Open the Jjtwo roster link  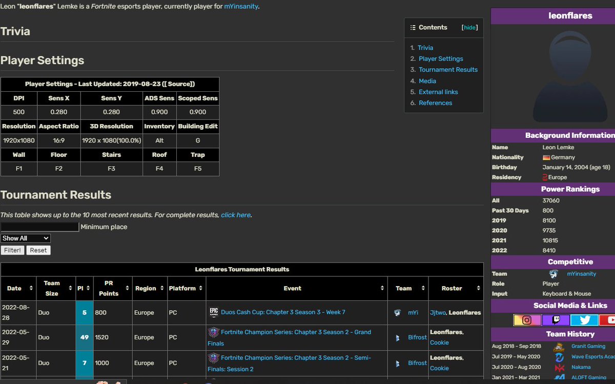pos(438,312)
